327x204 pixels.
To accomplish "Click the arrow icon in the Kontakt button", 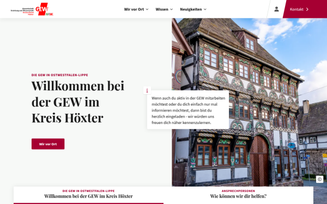I will pyautogui.click(x=307, y=9).
